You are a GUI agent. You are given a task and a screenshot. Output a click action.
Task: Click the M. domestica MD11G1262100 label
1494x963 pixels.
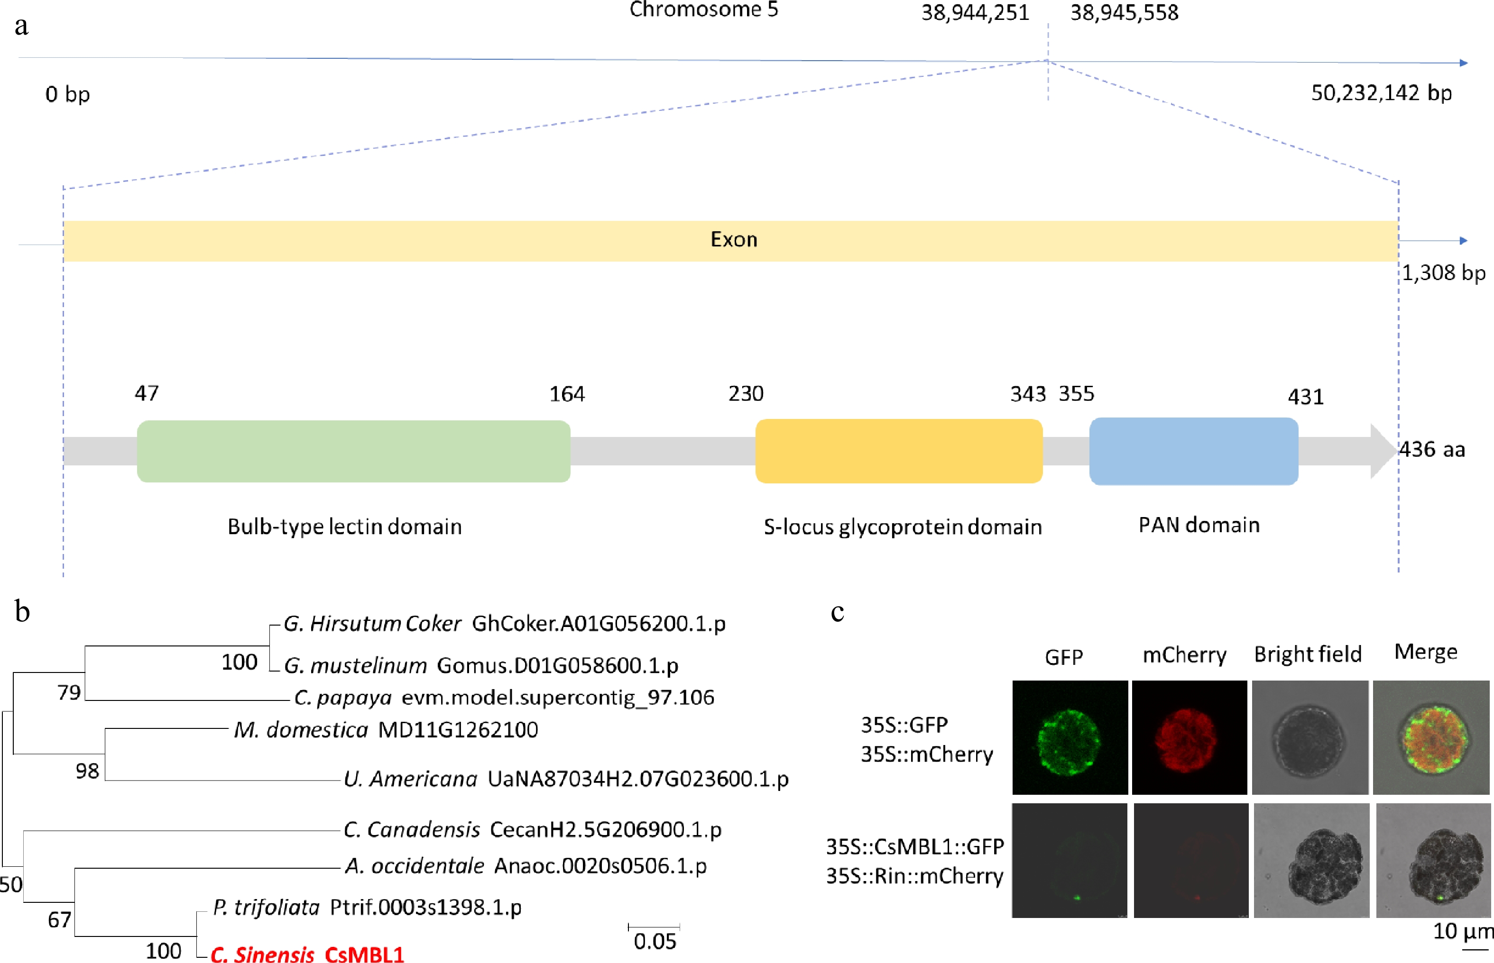[386, 729]
